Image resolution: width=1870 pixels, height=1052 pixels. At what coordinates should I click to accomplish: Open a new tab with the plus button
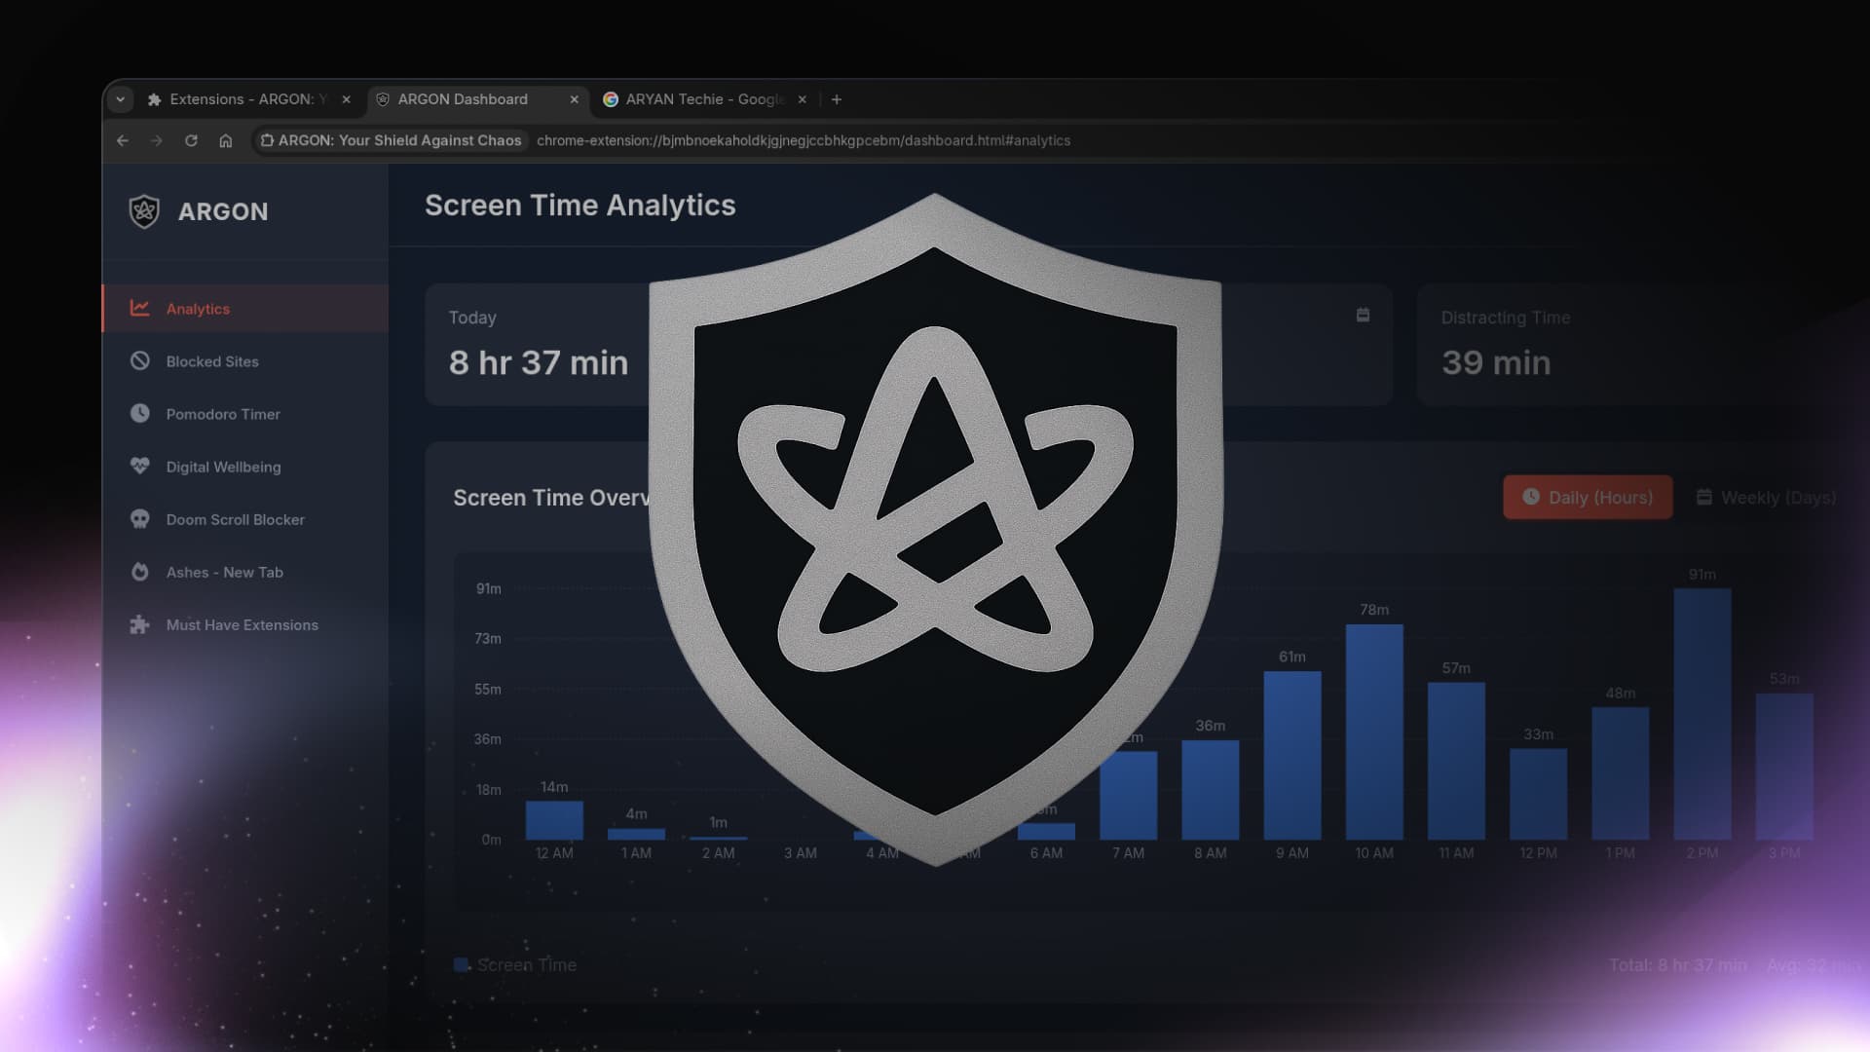[x=837, y=98]
